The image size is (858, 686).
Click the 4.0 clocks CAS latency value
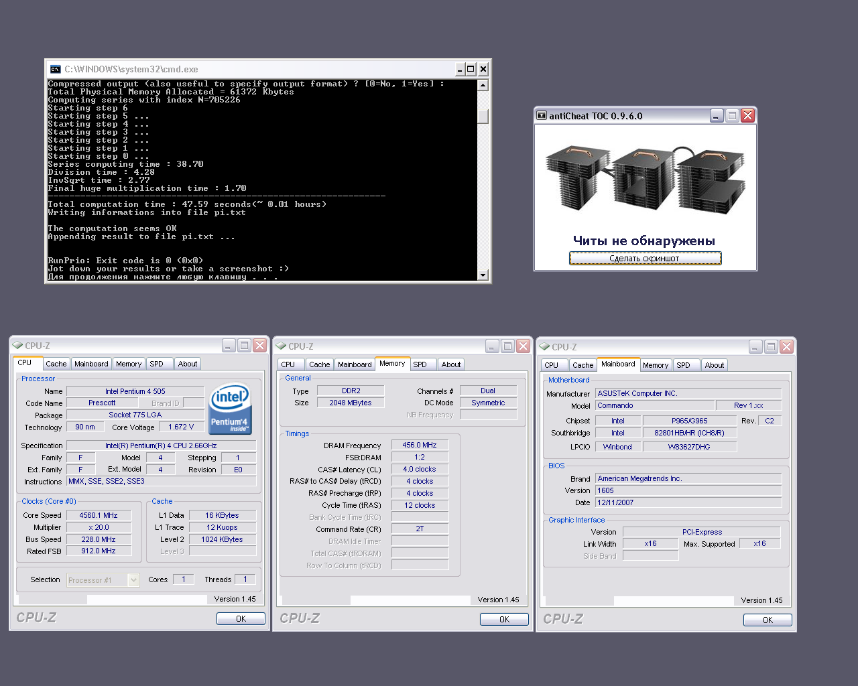point(420,470)
